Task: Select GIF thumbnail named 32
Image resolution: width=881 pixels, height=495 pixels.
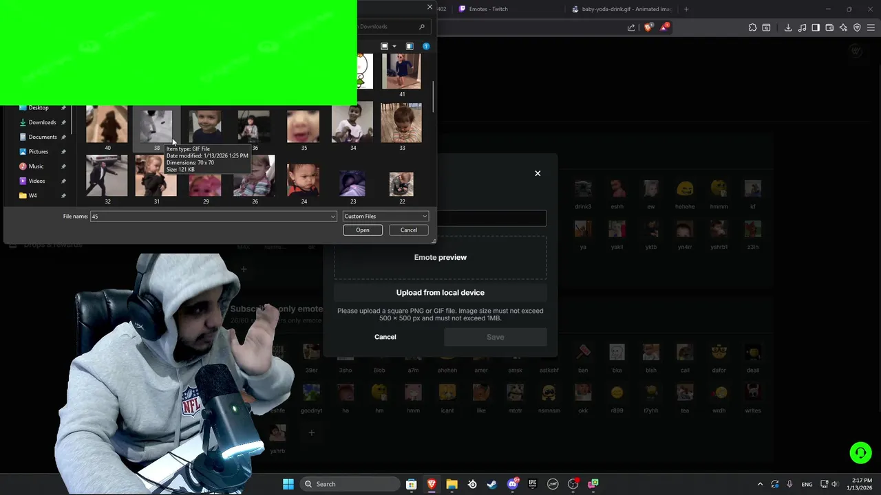Action: pos(107,180)
